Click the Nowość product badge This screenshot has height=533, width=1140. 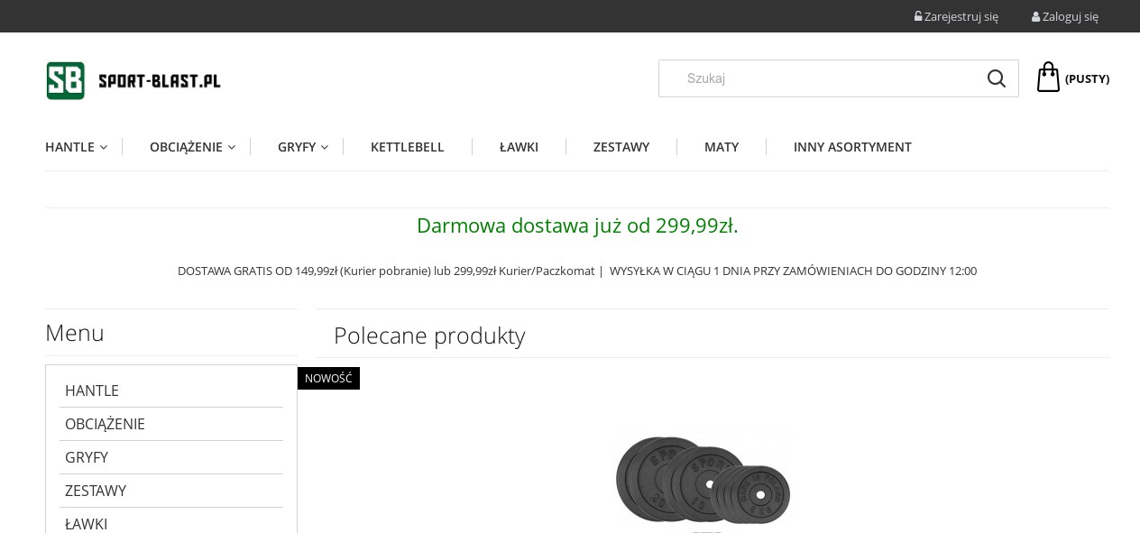coord(328,379)
